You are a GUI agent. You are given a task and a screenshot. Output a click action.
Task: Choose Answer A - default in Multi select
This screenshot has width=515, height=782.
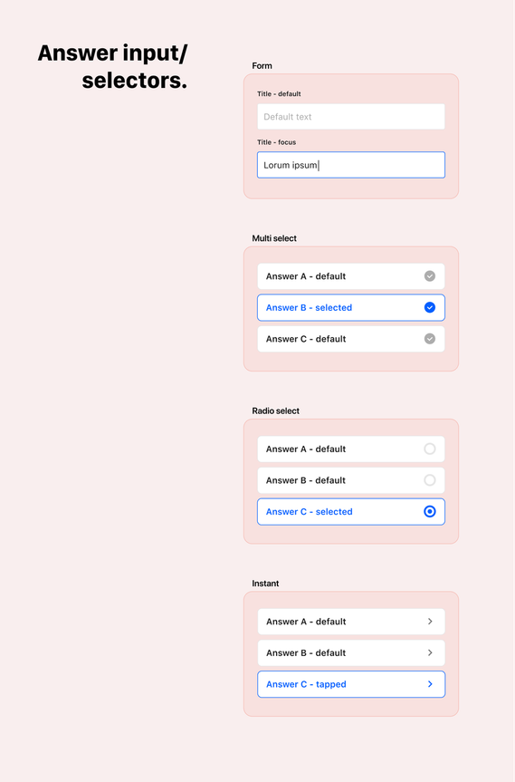coord(351,276)
